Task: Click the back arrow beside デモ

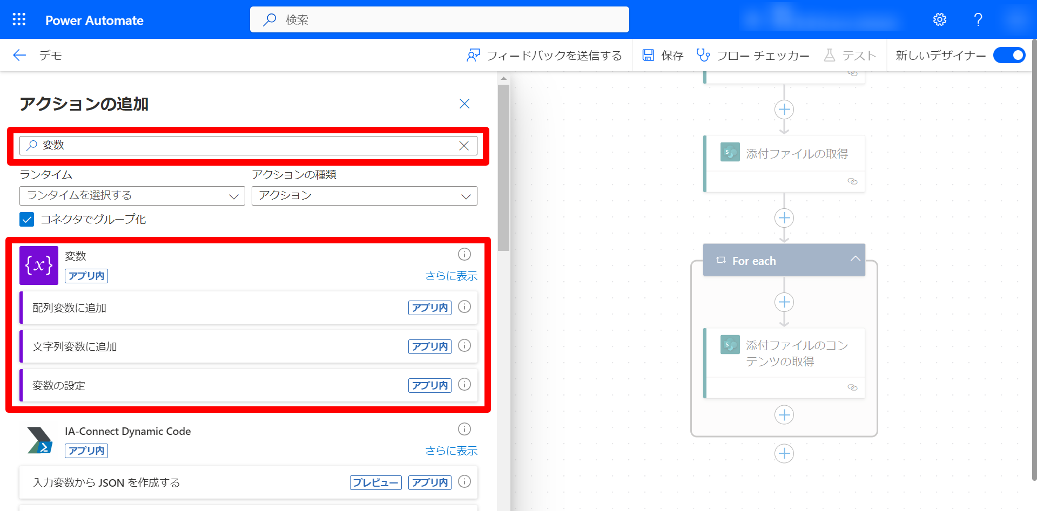Action: pyautogui.click(x=19, y=55)
